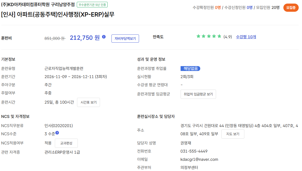Click the 해당없음 employment rate badge
302x171 pixels.
[190, 68]
